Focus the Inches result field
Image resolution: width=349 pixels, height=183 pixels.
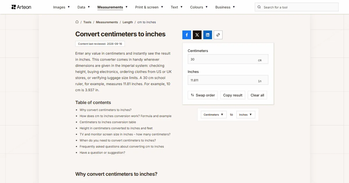pyautogui.click(x=228, y=80)
